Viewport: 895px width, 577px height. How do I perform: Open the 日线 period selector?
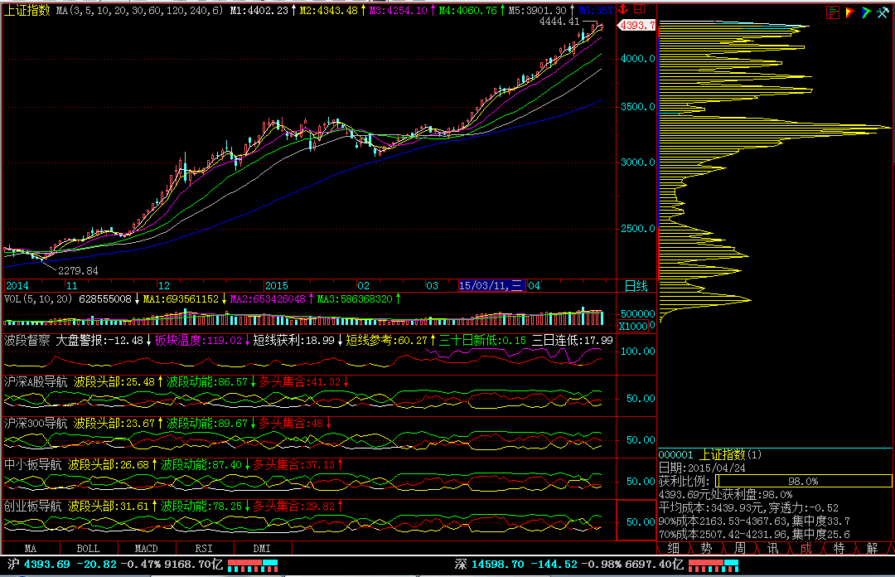(636, 285)
